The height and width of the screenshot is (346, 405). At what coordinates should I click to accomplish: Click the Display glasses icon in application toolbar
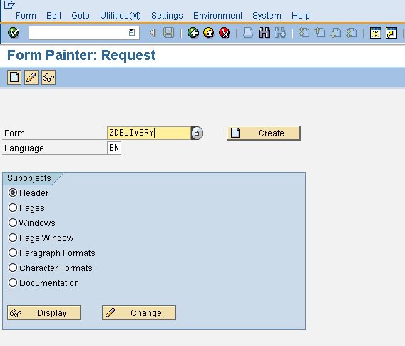48,77
